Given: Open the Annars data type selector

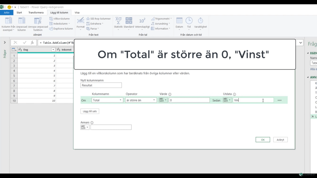Looking at the screenshot, I should pyautogui.click(x=85, y=127).
